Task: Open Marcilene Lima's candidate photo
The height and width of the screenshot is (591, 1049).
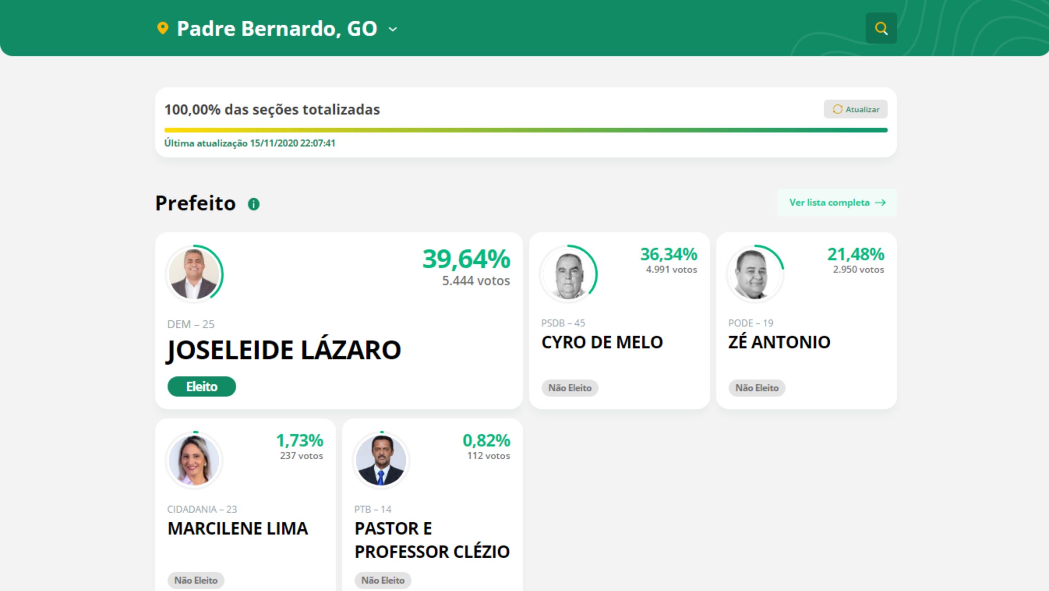Action: (194, 460)
